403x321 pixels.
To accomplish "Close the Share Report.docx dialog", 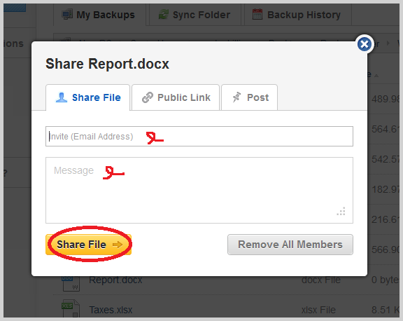I will tap(365, 44).
